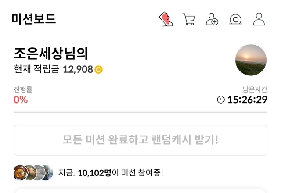Tap the add friend icon
This screenshot has height=193, width=281.
click(x=212, y=19)
